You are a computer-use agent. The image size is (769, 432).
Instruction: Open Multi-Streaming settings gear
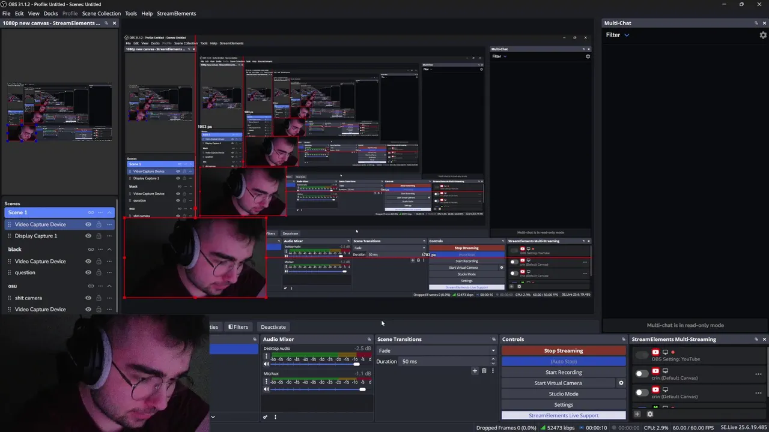pos(649,414)
